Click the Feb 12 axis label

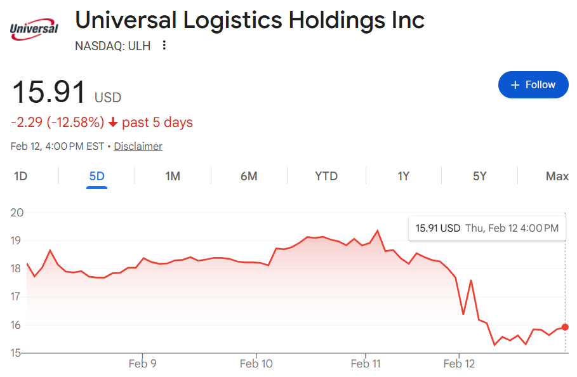[460, 364]
